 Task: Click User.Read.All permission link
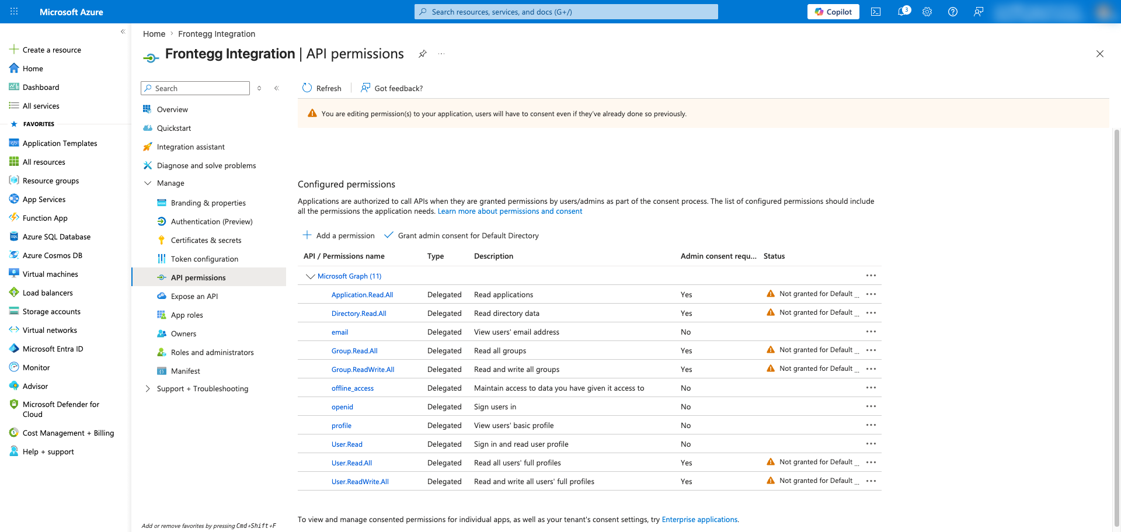pos(351,463)
